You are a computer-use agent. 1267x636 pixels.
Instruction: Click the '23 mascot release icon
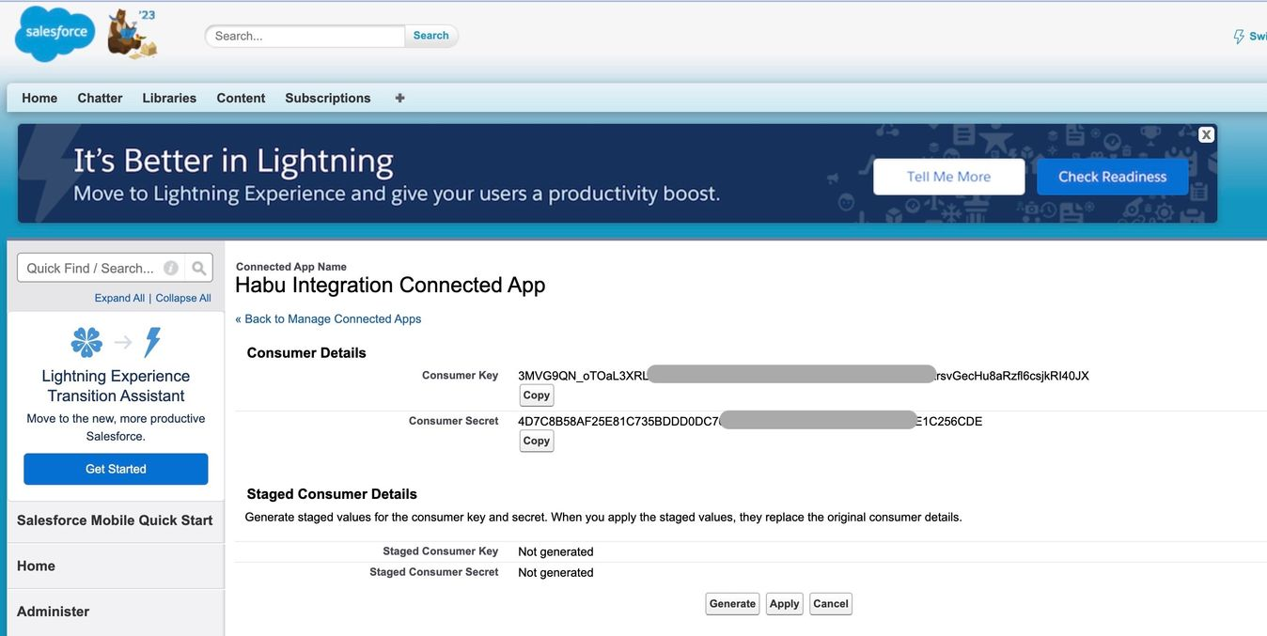[x=133, y=35]
